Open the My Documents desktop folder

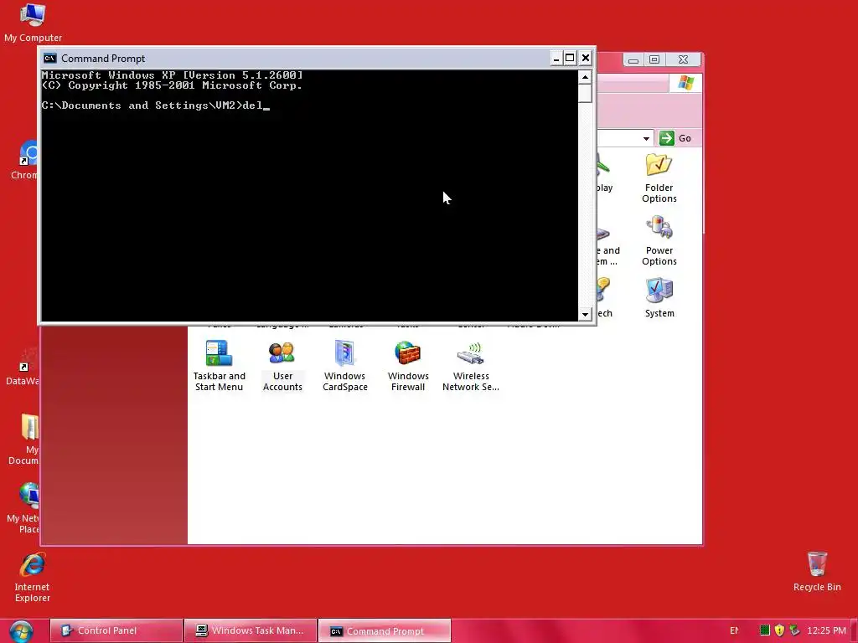(x=25, y=439)
